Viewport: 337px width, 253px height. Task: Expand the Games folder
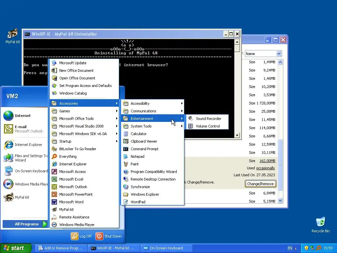pyautogui.click(x=85, y=111)
